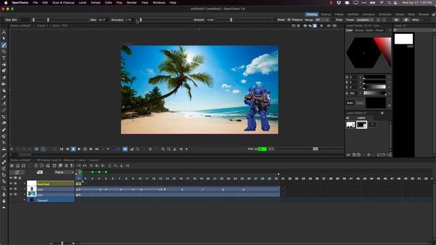Step to previous frame in playback bar
The height and width of the screenshot is (245, 436).
coord(67,149)
